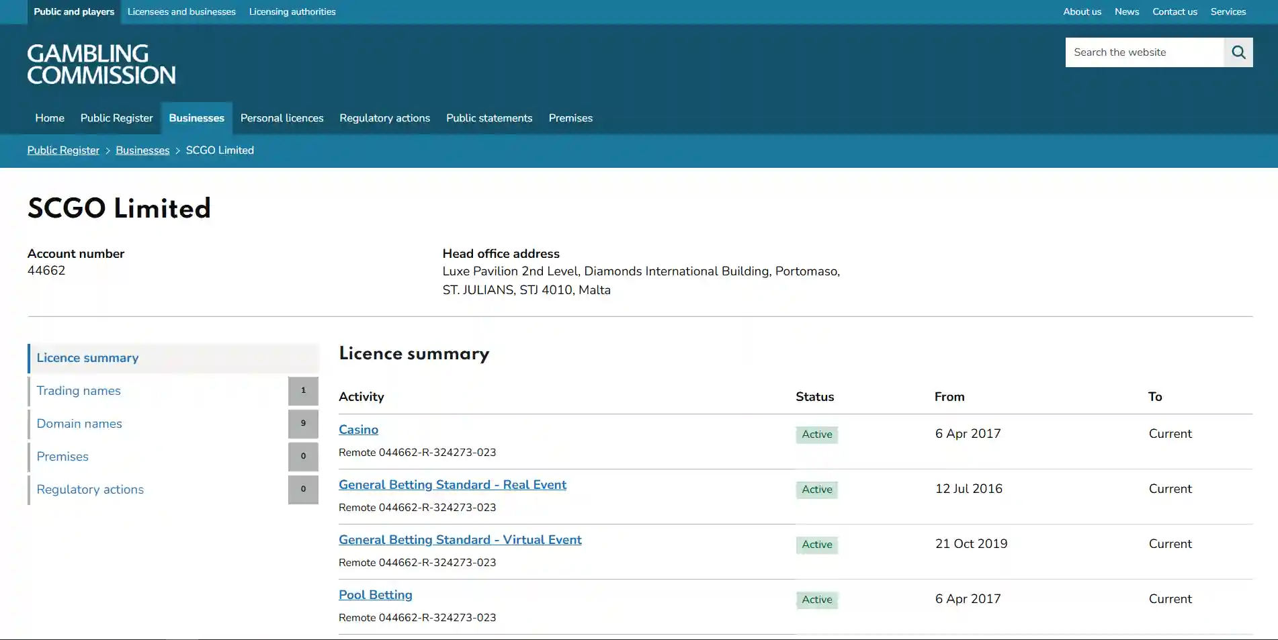Open Domain names side menu item

173,424
